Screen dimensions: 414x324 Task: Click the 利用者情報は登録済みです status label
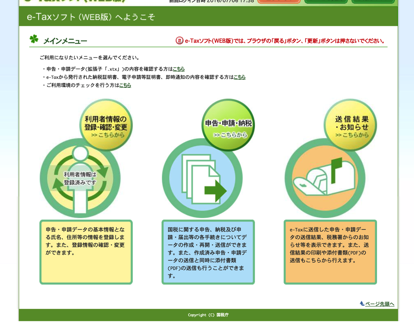80,178
